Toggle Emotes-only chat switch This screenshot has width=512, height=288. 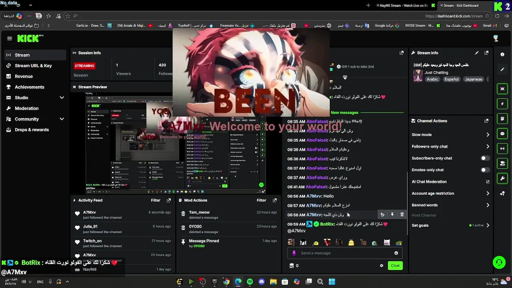[485, 170]
